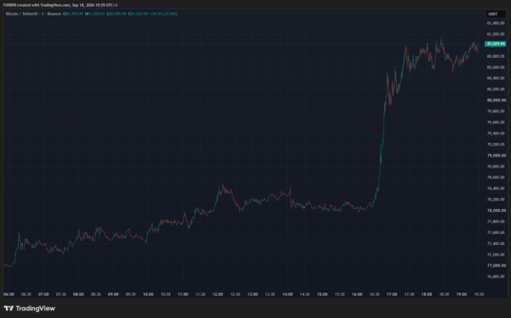Click the 15:30 time axis label
The width and height of the screenshot is (511, 318).
340,294
